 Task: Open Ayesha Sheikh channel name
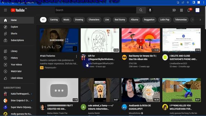(94, 113)
